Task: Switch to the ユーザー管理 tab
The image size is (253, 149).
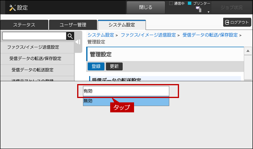Action: [73, 25]
